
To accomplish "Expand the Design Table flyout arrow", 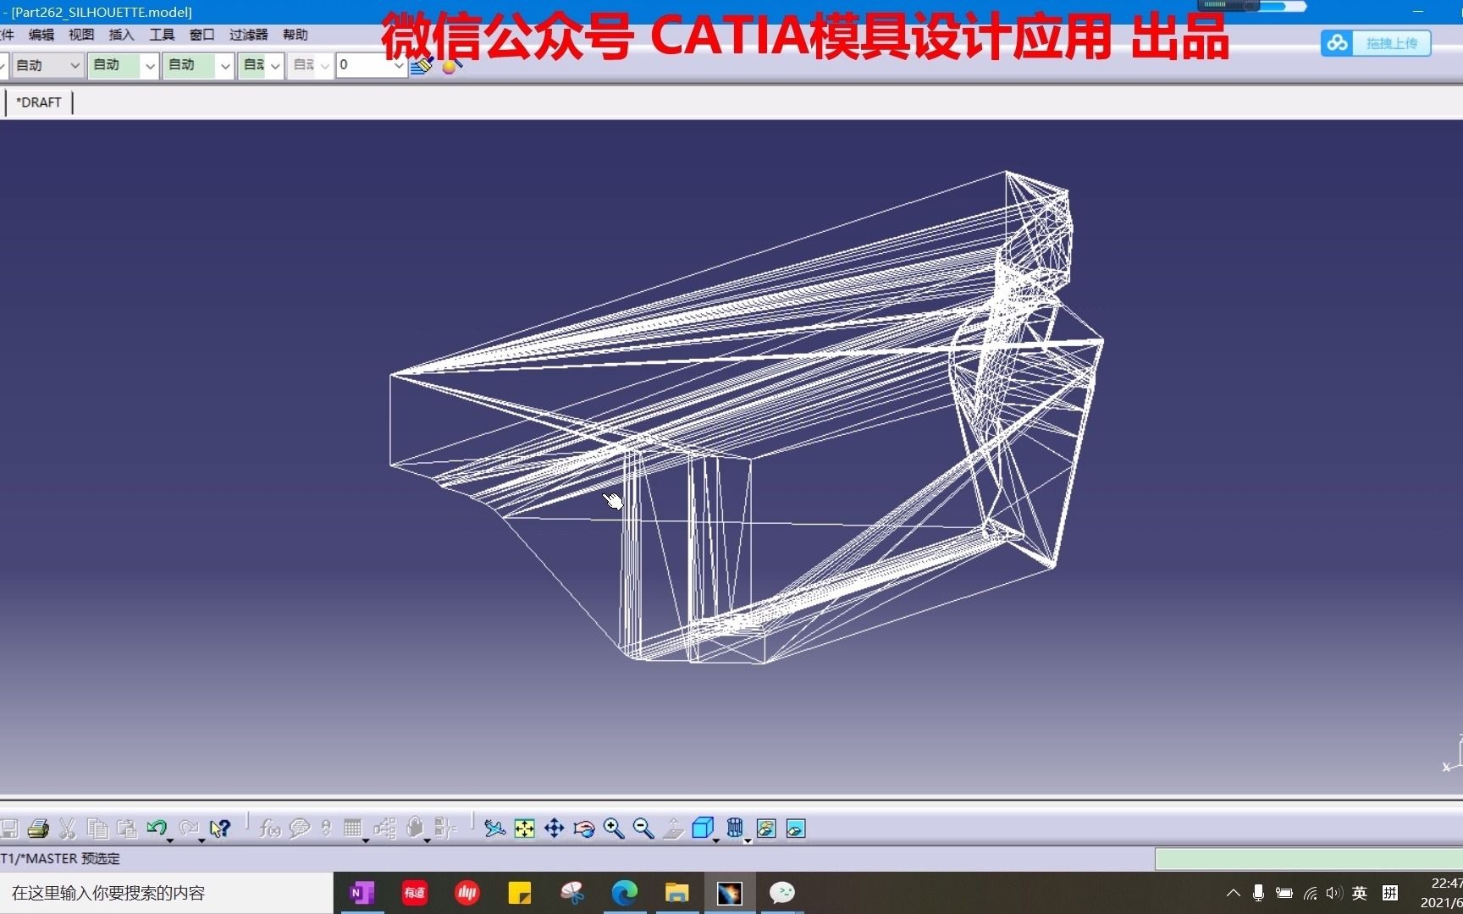I will (x=366, y=840).
